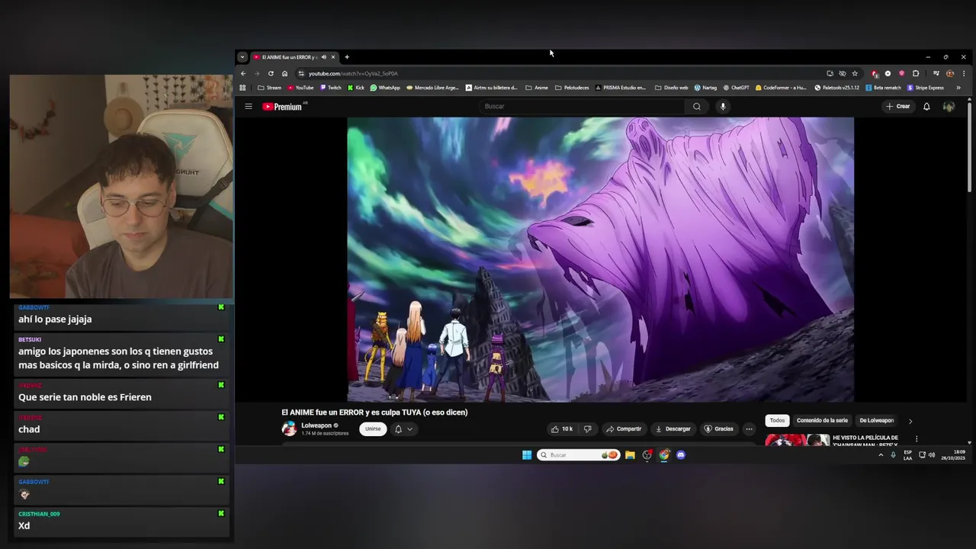Mute the YouTube tab using its speaker icon

click(323, 57)
